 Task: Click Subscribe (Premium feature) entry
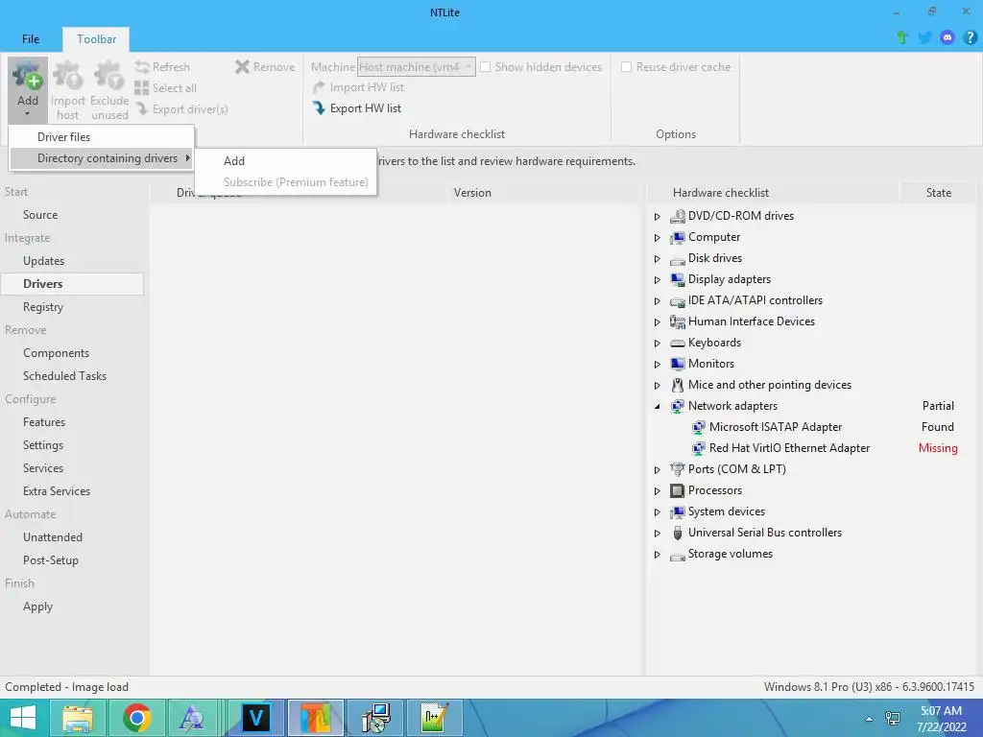pyautogui.click(x=285, y=181)
